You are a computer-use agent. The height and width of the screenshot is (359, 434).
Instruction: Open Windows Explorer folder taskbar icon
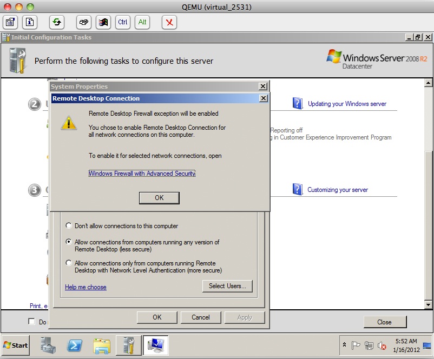click(x=102, y=345)
